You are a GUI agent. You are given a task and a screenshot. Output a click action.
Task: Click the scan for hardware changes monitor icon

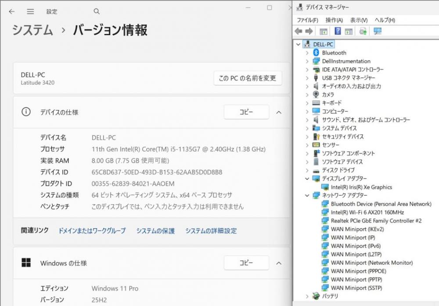[377, 31]
